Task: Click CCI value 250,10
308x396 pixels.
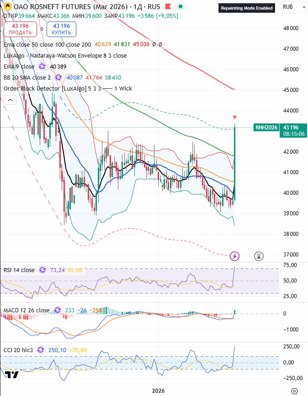Action: coord(57,350)
